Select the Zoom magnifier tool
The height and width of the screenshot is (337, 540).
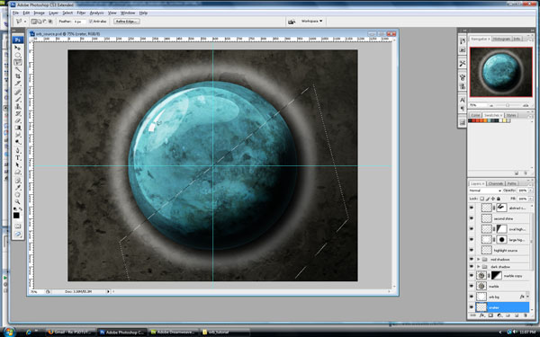point(18,202)
